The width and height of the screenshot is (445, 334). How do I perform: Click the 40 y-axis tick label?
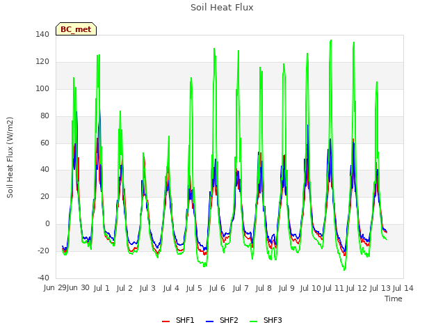[44, 170]
